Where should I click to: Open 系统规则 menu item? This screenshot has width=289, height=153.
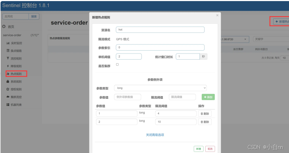click(16, 82)
